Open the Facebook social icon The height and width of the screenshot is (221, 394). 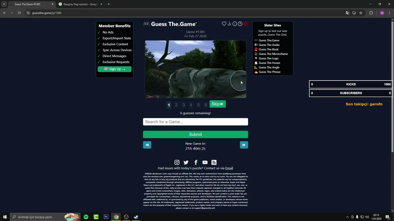196,162
